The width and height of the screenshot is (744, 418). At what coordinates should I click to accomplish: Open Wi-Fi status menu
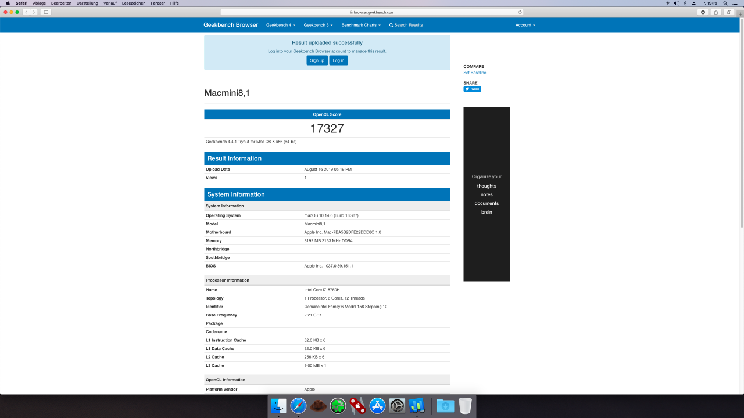coord(667,3)
